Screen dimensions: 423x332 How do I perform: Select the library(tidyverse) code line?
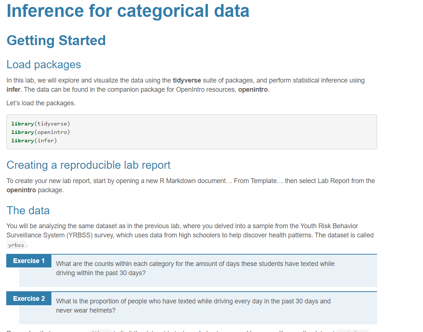[40, 124]
